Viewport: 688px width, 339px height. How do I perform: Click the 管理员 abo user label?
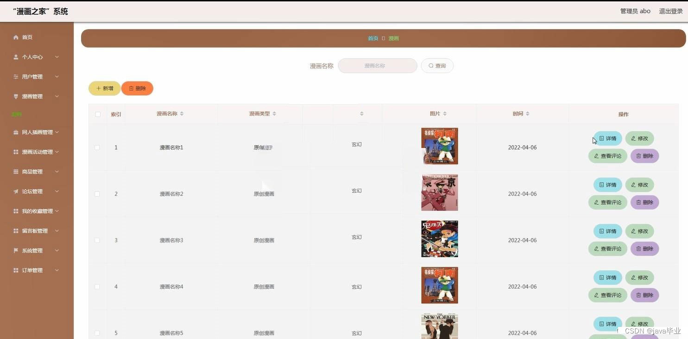(x=635, y=11)
